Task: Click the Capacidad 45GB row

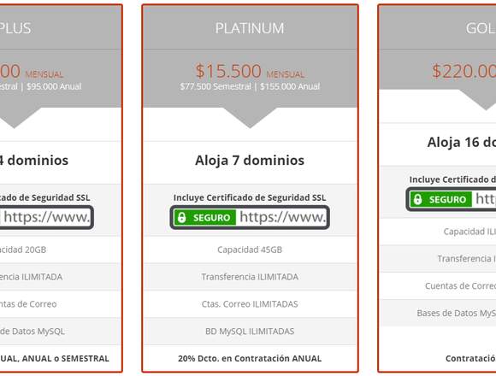Action: point(250,250)
